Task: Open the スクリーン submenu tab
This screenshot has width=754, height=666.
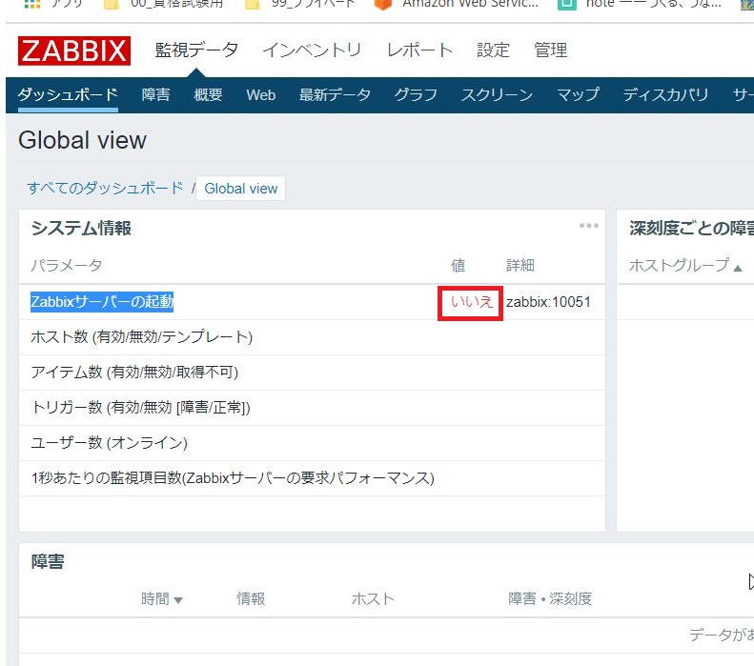Action: click(497, 94)
